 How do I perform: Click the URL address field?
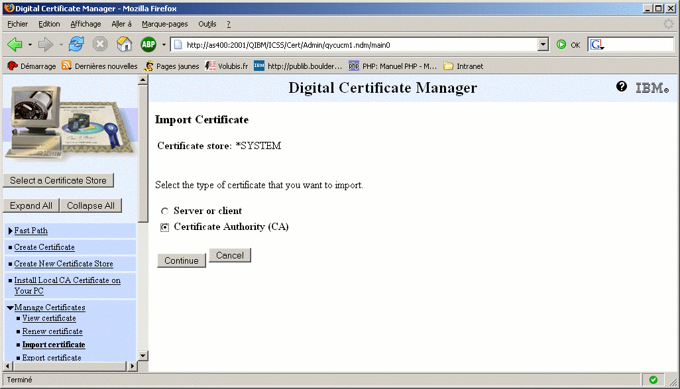(360, 44)
